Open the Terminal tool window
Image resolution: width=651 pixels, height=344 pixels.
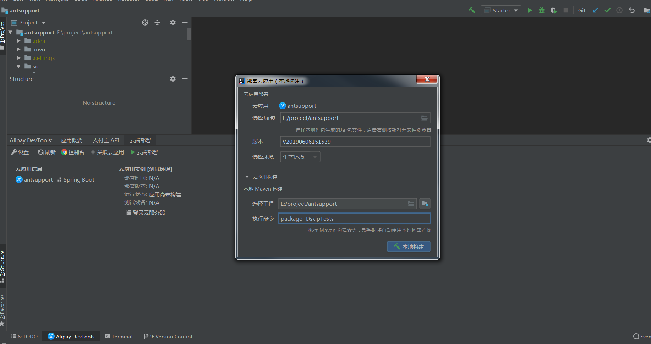point(119,337)
